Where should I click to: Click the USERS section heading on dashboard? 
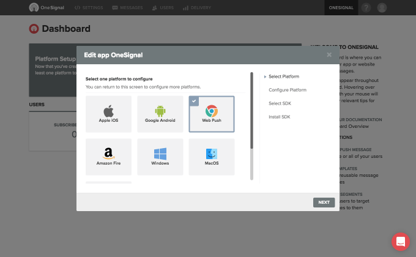tap(37, 105)
